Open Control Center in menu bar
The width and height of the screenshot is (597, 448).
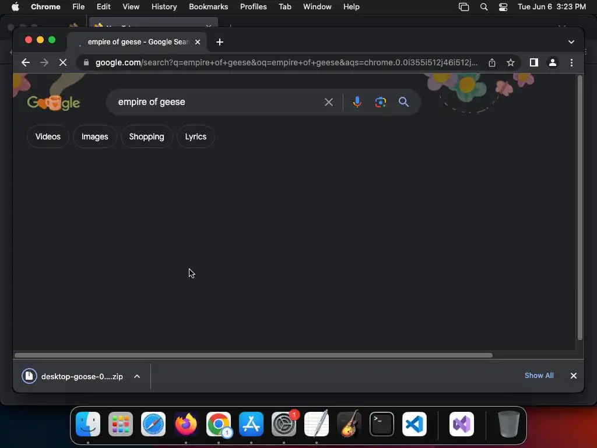503,7
